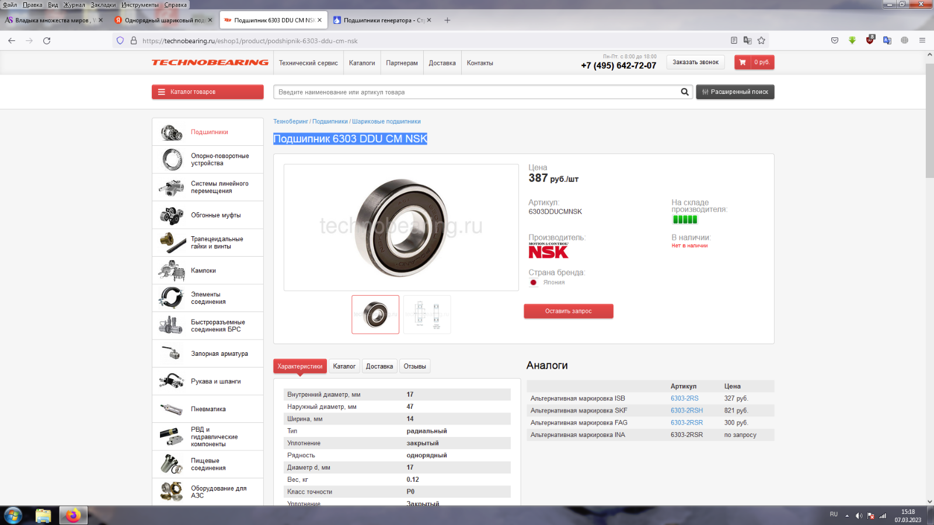934x525 pixels.
Task: Open analog article 6303-2RS link
Action: [x=684, y=398]
